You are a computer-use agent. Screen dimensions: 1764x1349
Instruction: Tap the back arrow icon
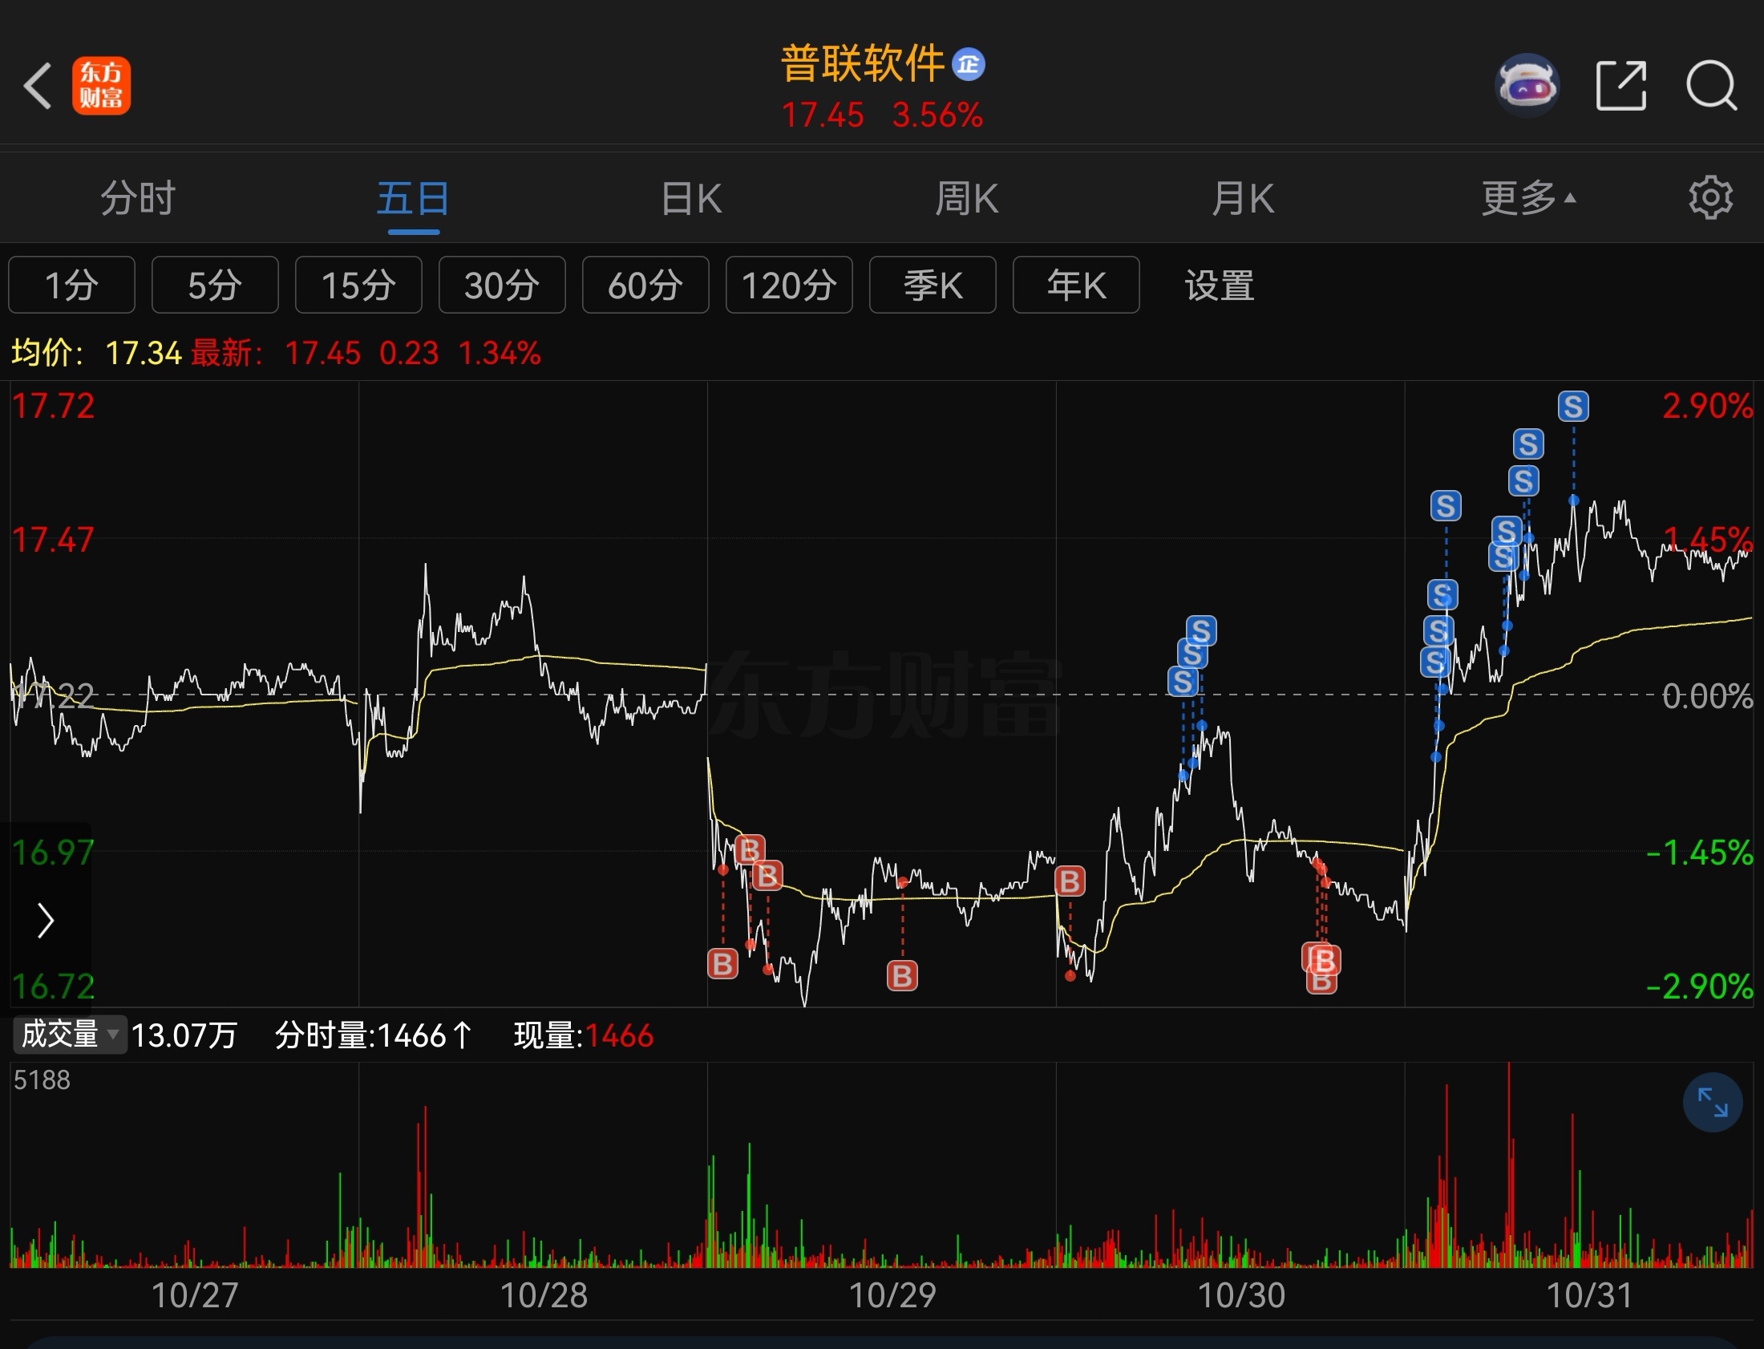(x=37, y=86)
